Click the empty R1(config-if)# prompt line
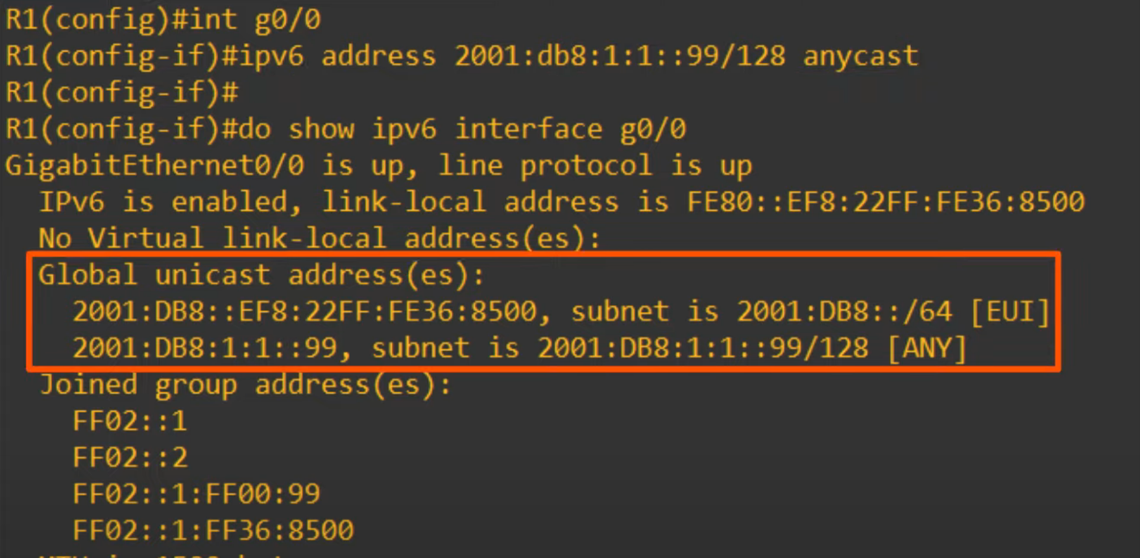 [122, 93]
